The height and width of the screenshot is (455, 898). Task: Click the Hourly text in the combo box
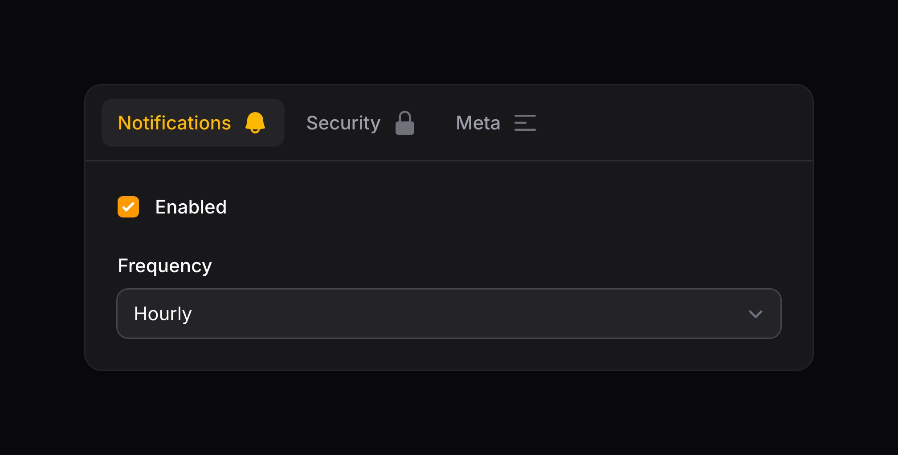coord(163,314)
